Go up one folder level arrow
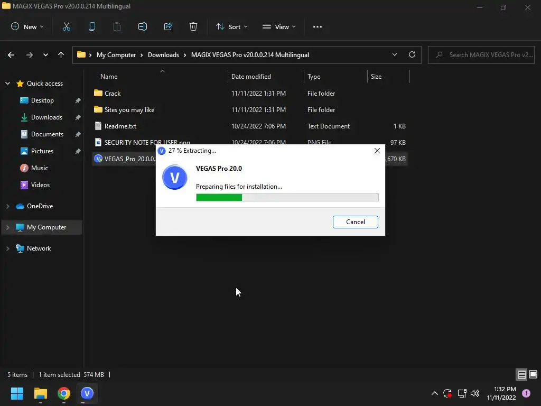541x406 pixels. (x=61, y=55)
